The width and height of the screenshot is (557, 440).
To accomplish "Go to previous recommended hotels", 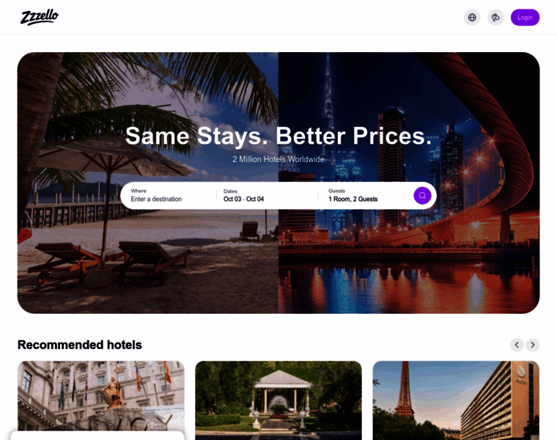I will click(x=517, y=345).
